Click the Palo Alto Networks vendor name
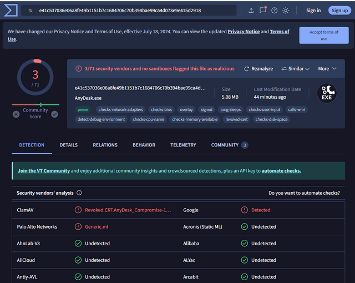Screen dimensions: 355x283 click(x=37, y=226)
